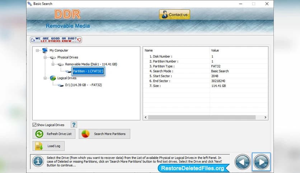Select the D:\ (114.39 GB FAT32) drive
The image size is (300, 173).
pyautogui.click(x=83, y=85)
